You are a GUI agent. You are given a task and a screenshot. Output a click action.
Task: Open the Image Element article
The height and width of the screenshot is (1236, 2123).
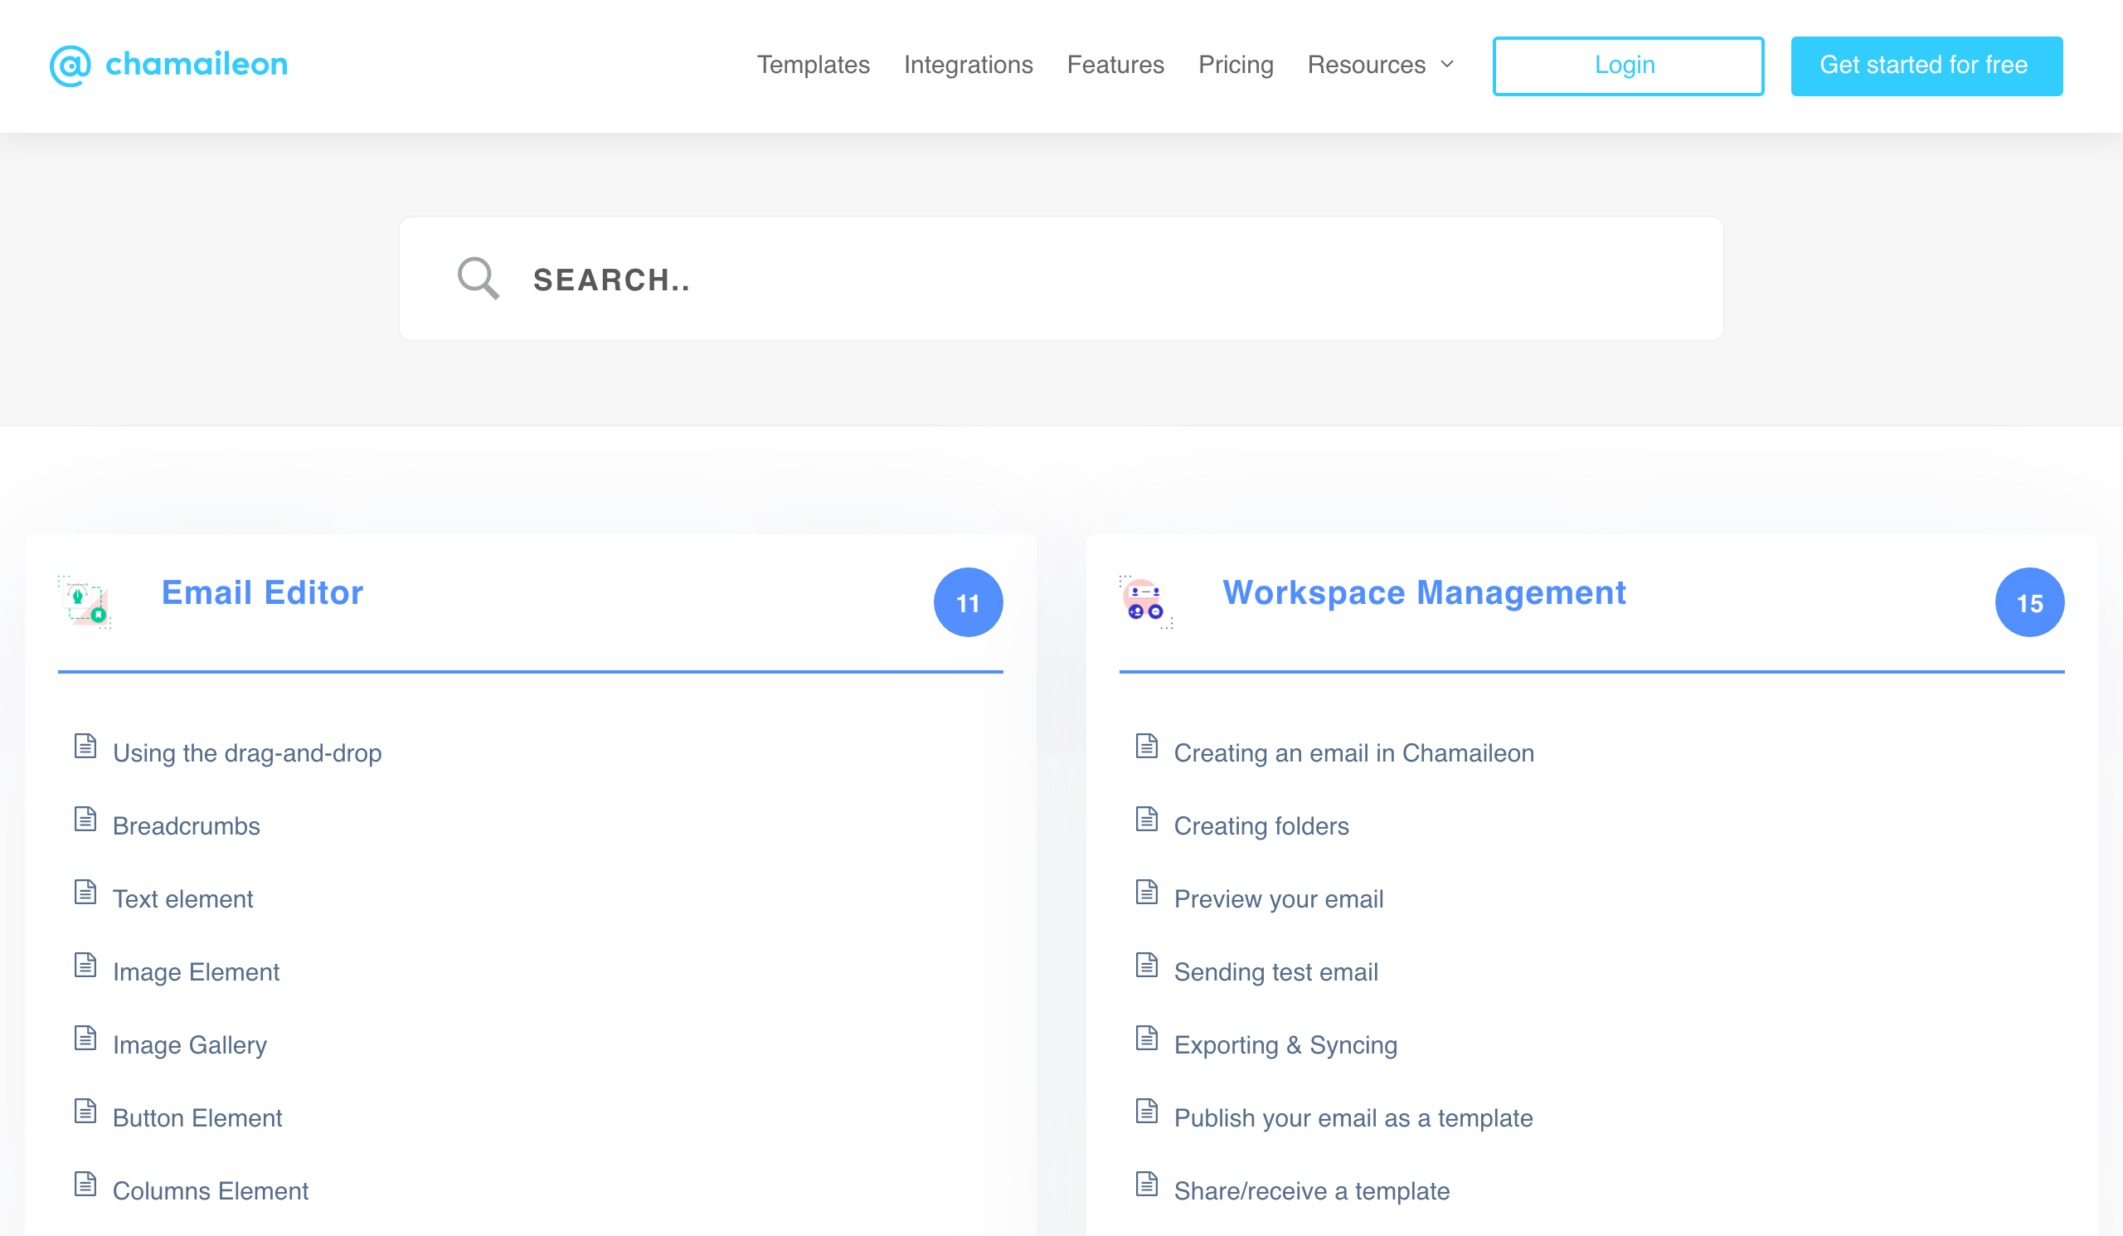(x=197, y=971)
